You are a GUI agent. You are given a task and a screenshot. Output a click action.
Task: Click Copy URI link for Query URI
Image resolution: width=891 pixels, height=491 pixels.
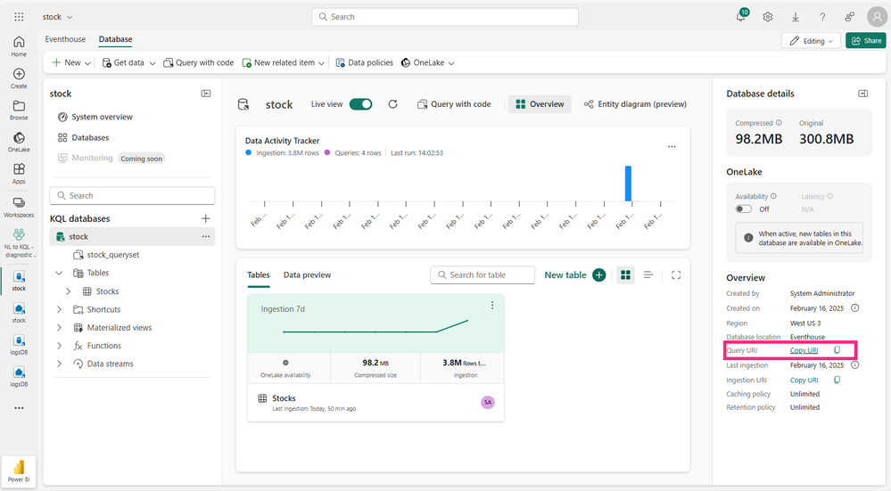pyautogui.click(x=804, y=350)
